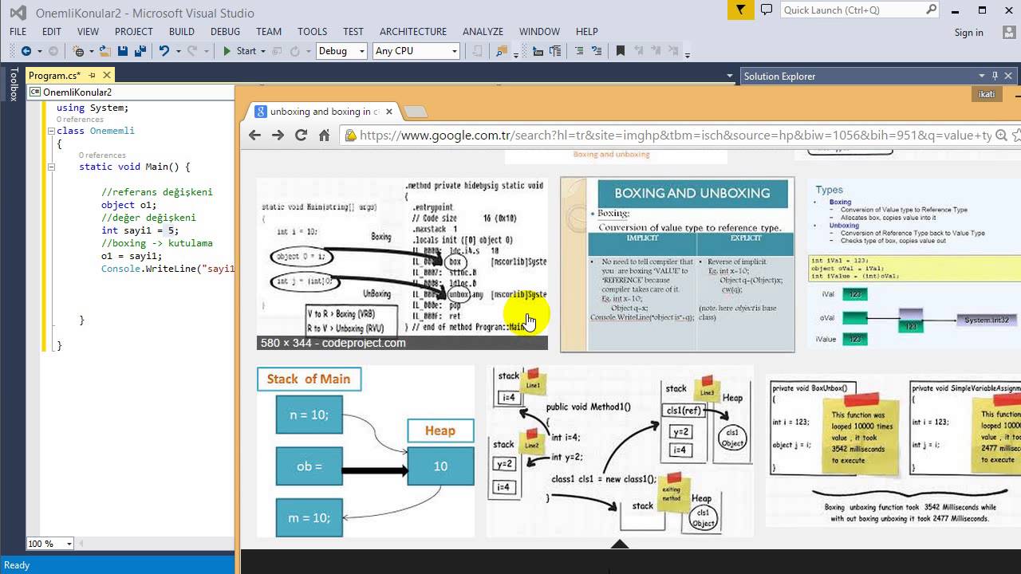This screenshot has width=1021, height=574.
Task: Open the BoxUnbox sticky-notes timing thumbnail
Action: [x=893, y=451]
